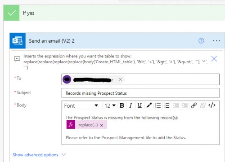Dismiss the expression note with X
The height and width of the screenshot is (162, 225).
214,59
